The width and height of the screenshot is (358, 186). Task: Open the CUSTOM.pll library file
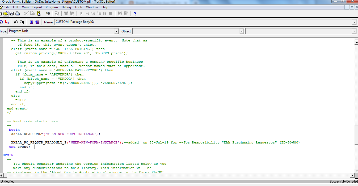point(6,14)
